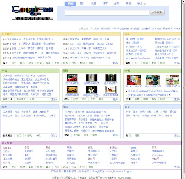Open 更多» in 网址导航 section
The image size is (185, 179).
(x=177, y=167)
